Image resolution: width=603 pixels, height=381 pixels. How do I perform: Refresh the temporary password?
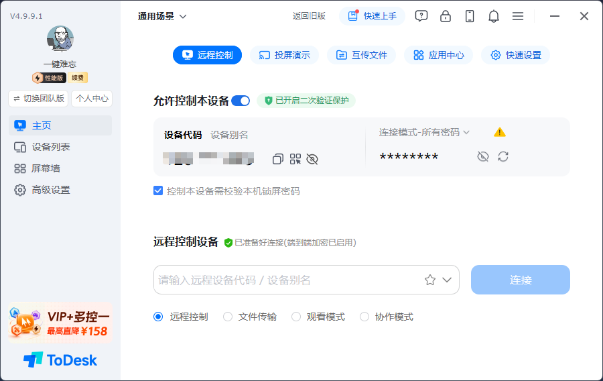tap(503, 157)
